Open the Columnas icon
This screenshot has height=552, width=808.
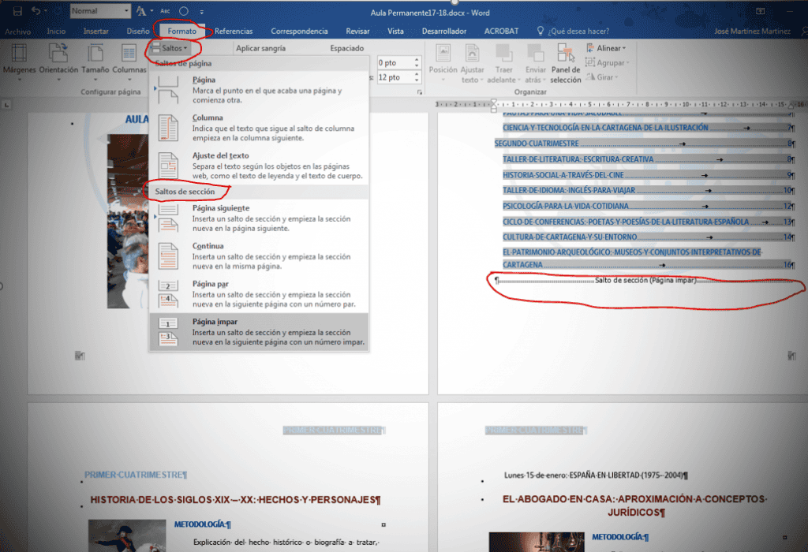[x=129, y=62]
